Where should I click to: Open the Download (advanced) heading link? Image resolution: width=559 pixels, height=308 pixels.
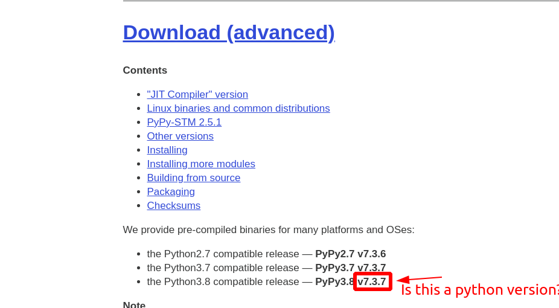point(229,33)
